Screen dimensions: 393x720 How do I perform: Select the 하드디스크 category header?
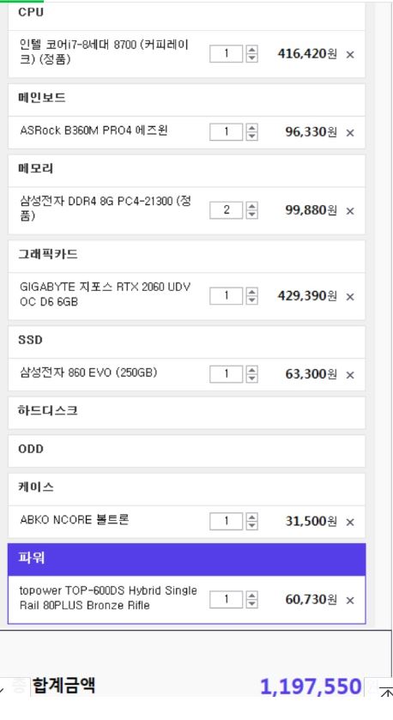[186, 412]
